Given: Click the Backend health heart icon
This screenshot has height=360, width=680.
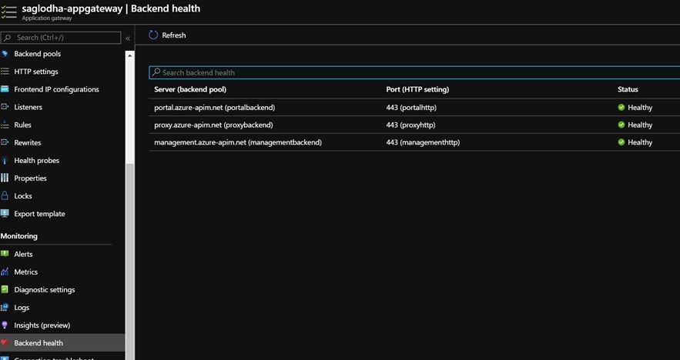Looking at the screenshot, I should click(5, 342).
